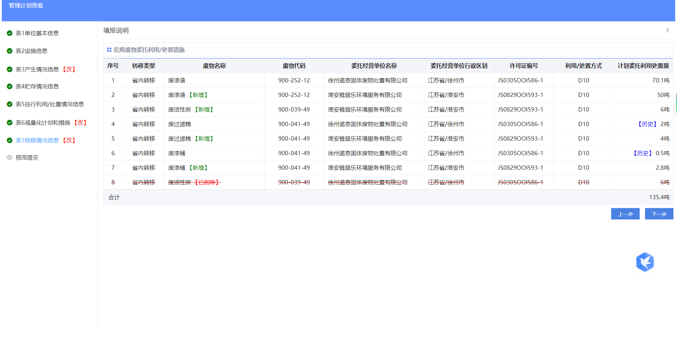Click 废漆渣【新增】 in row 2

pos(188,95)
